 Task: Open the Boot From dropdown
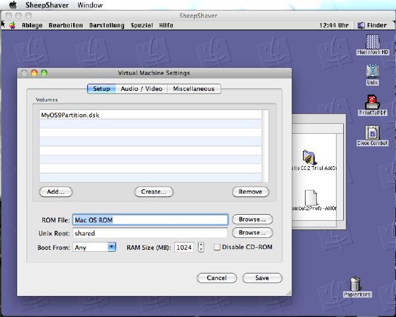point(94,247)
